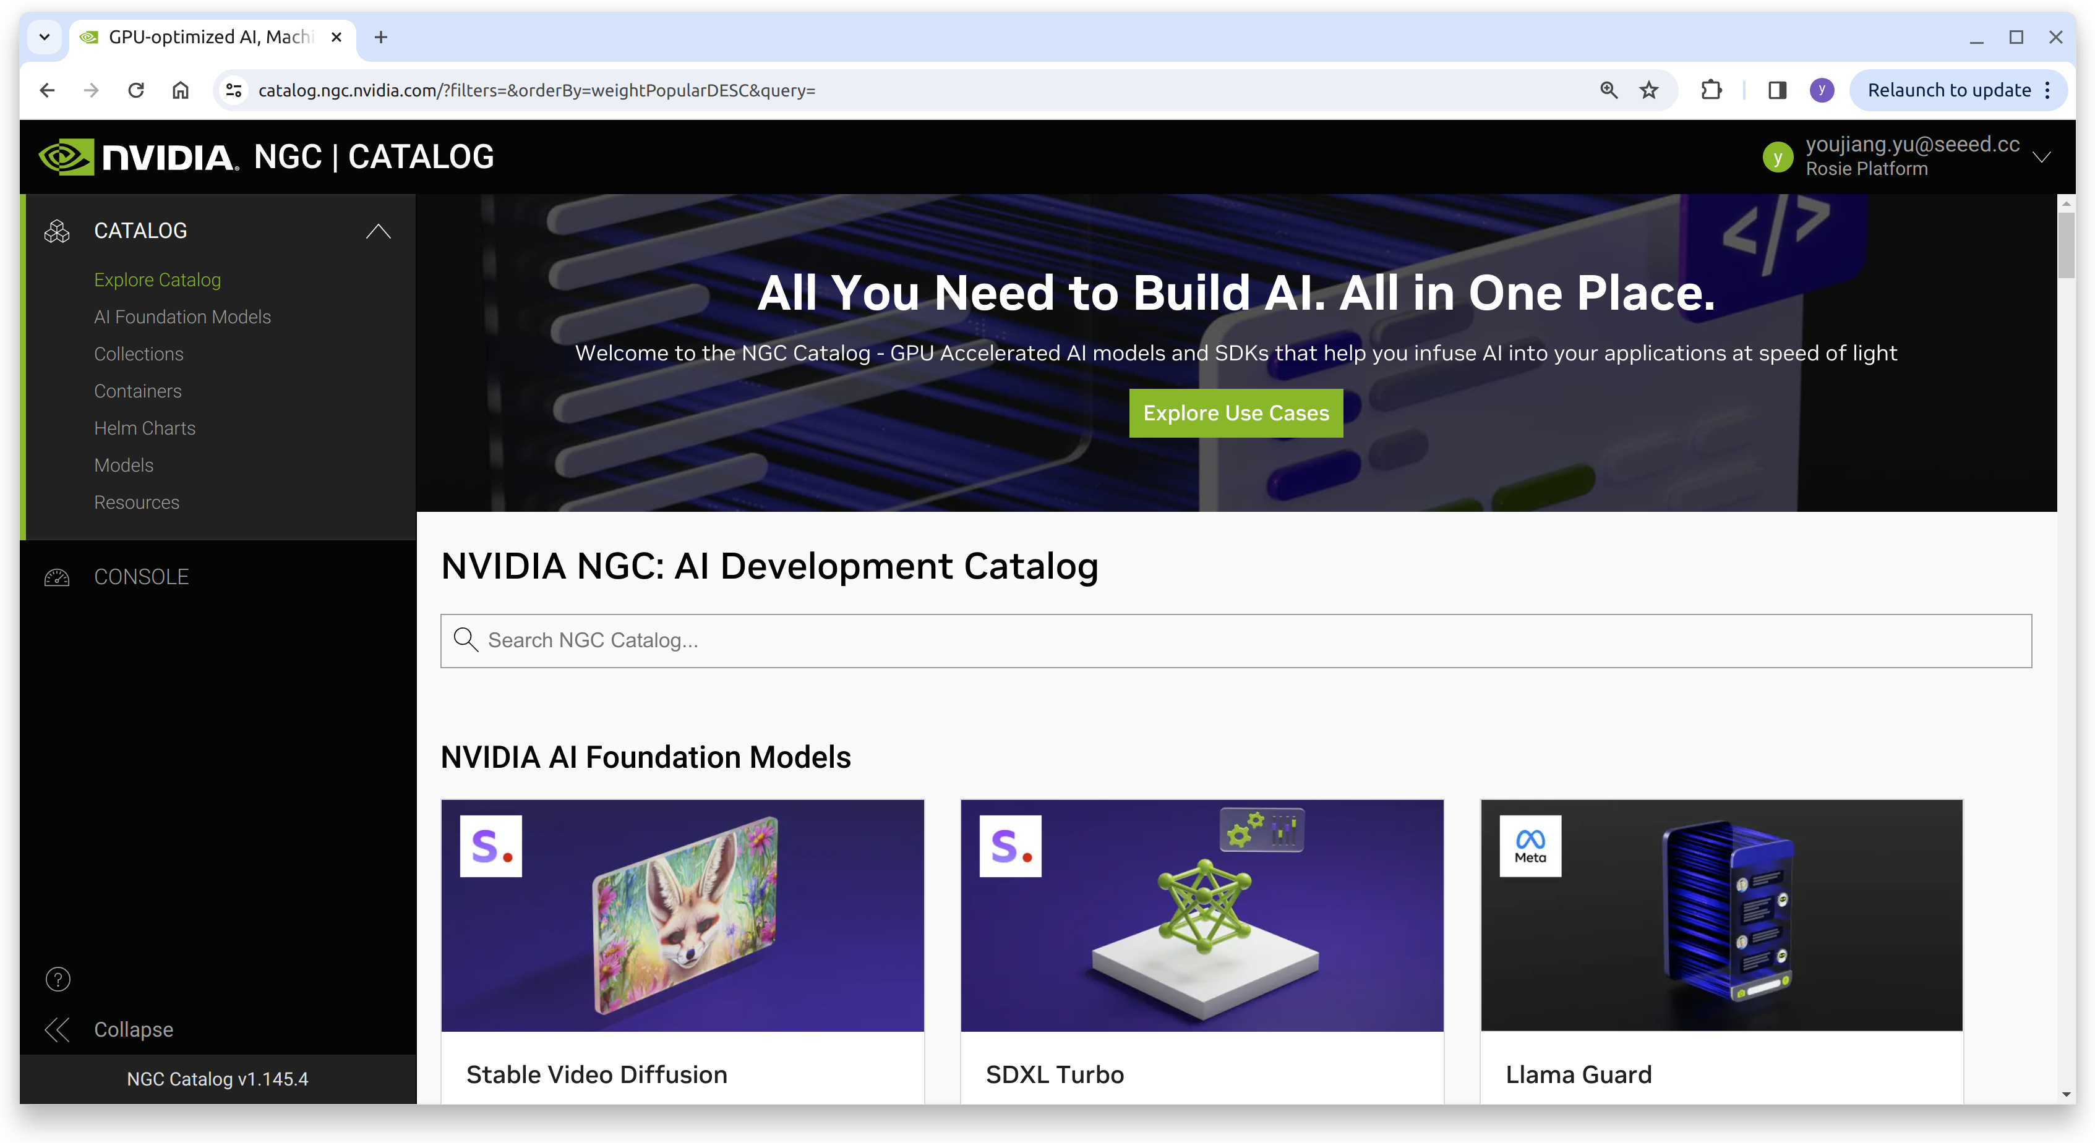Open the Llama Guard model card thumbnail
This screenshot has height=1143, width=2095.
[x=1721, y=916]
